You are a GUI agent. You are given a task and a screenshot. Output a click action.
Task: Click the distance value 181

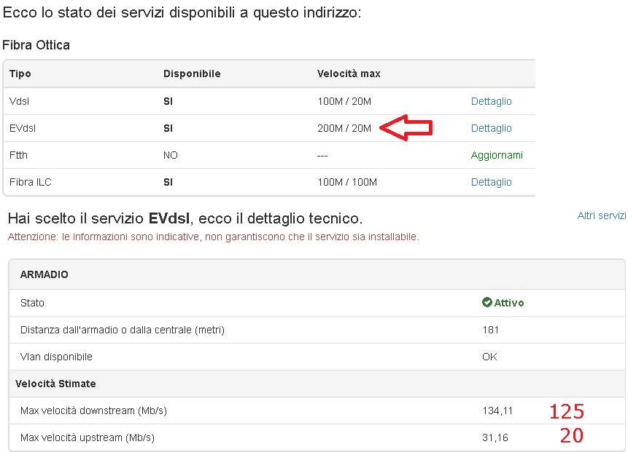[491, 330]
